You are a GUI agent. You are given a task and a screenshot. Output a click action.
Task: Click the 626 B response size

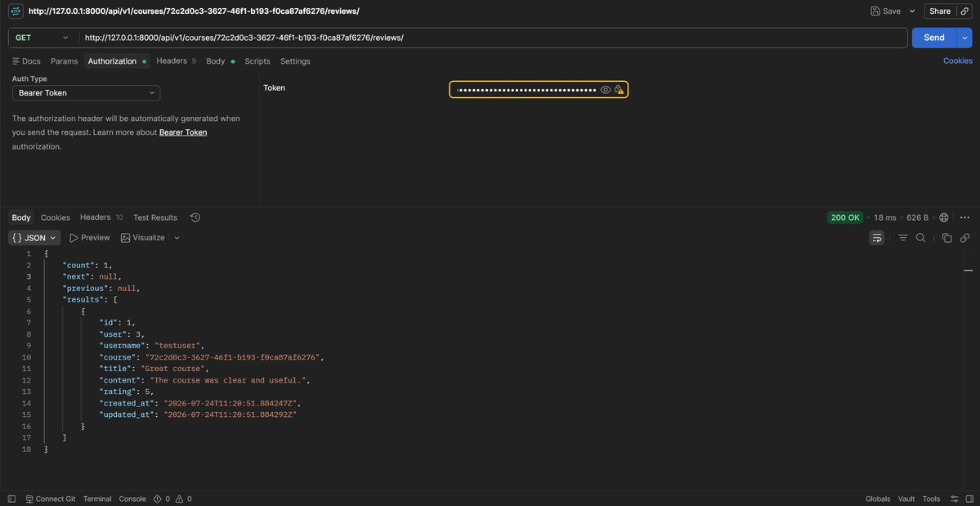(x=918, y=217)
